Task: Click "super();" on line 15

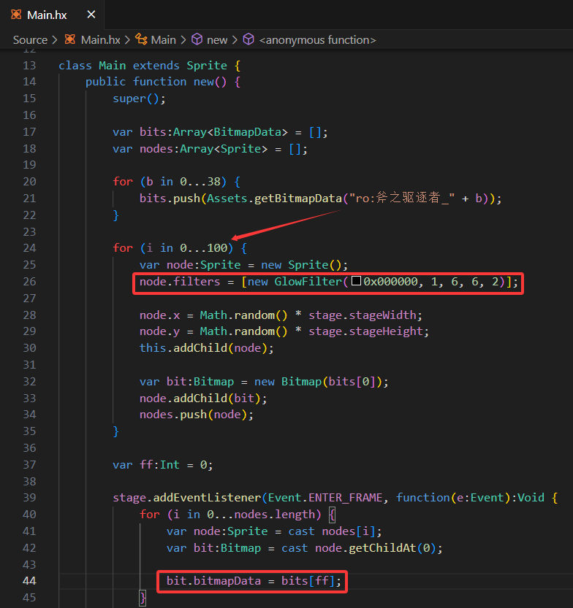Action: [x=139, y=99]
